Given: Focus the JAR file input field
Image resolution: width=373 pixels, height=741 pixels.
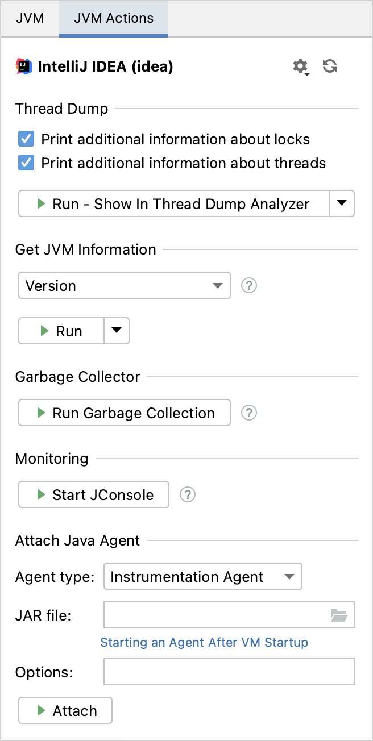Looking at the screenshot, I should pos(229,615).
